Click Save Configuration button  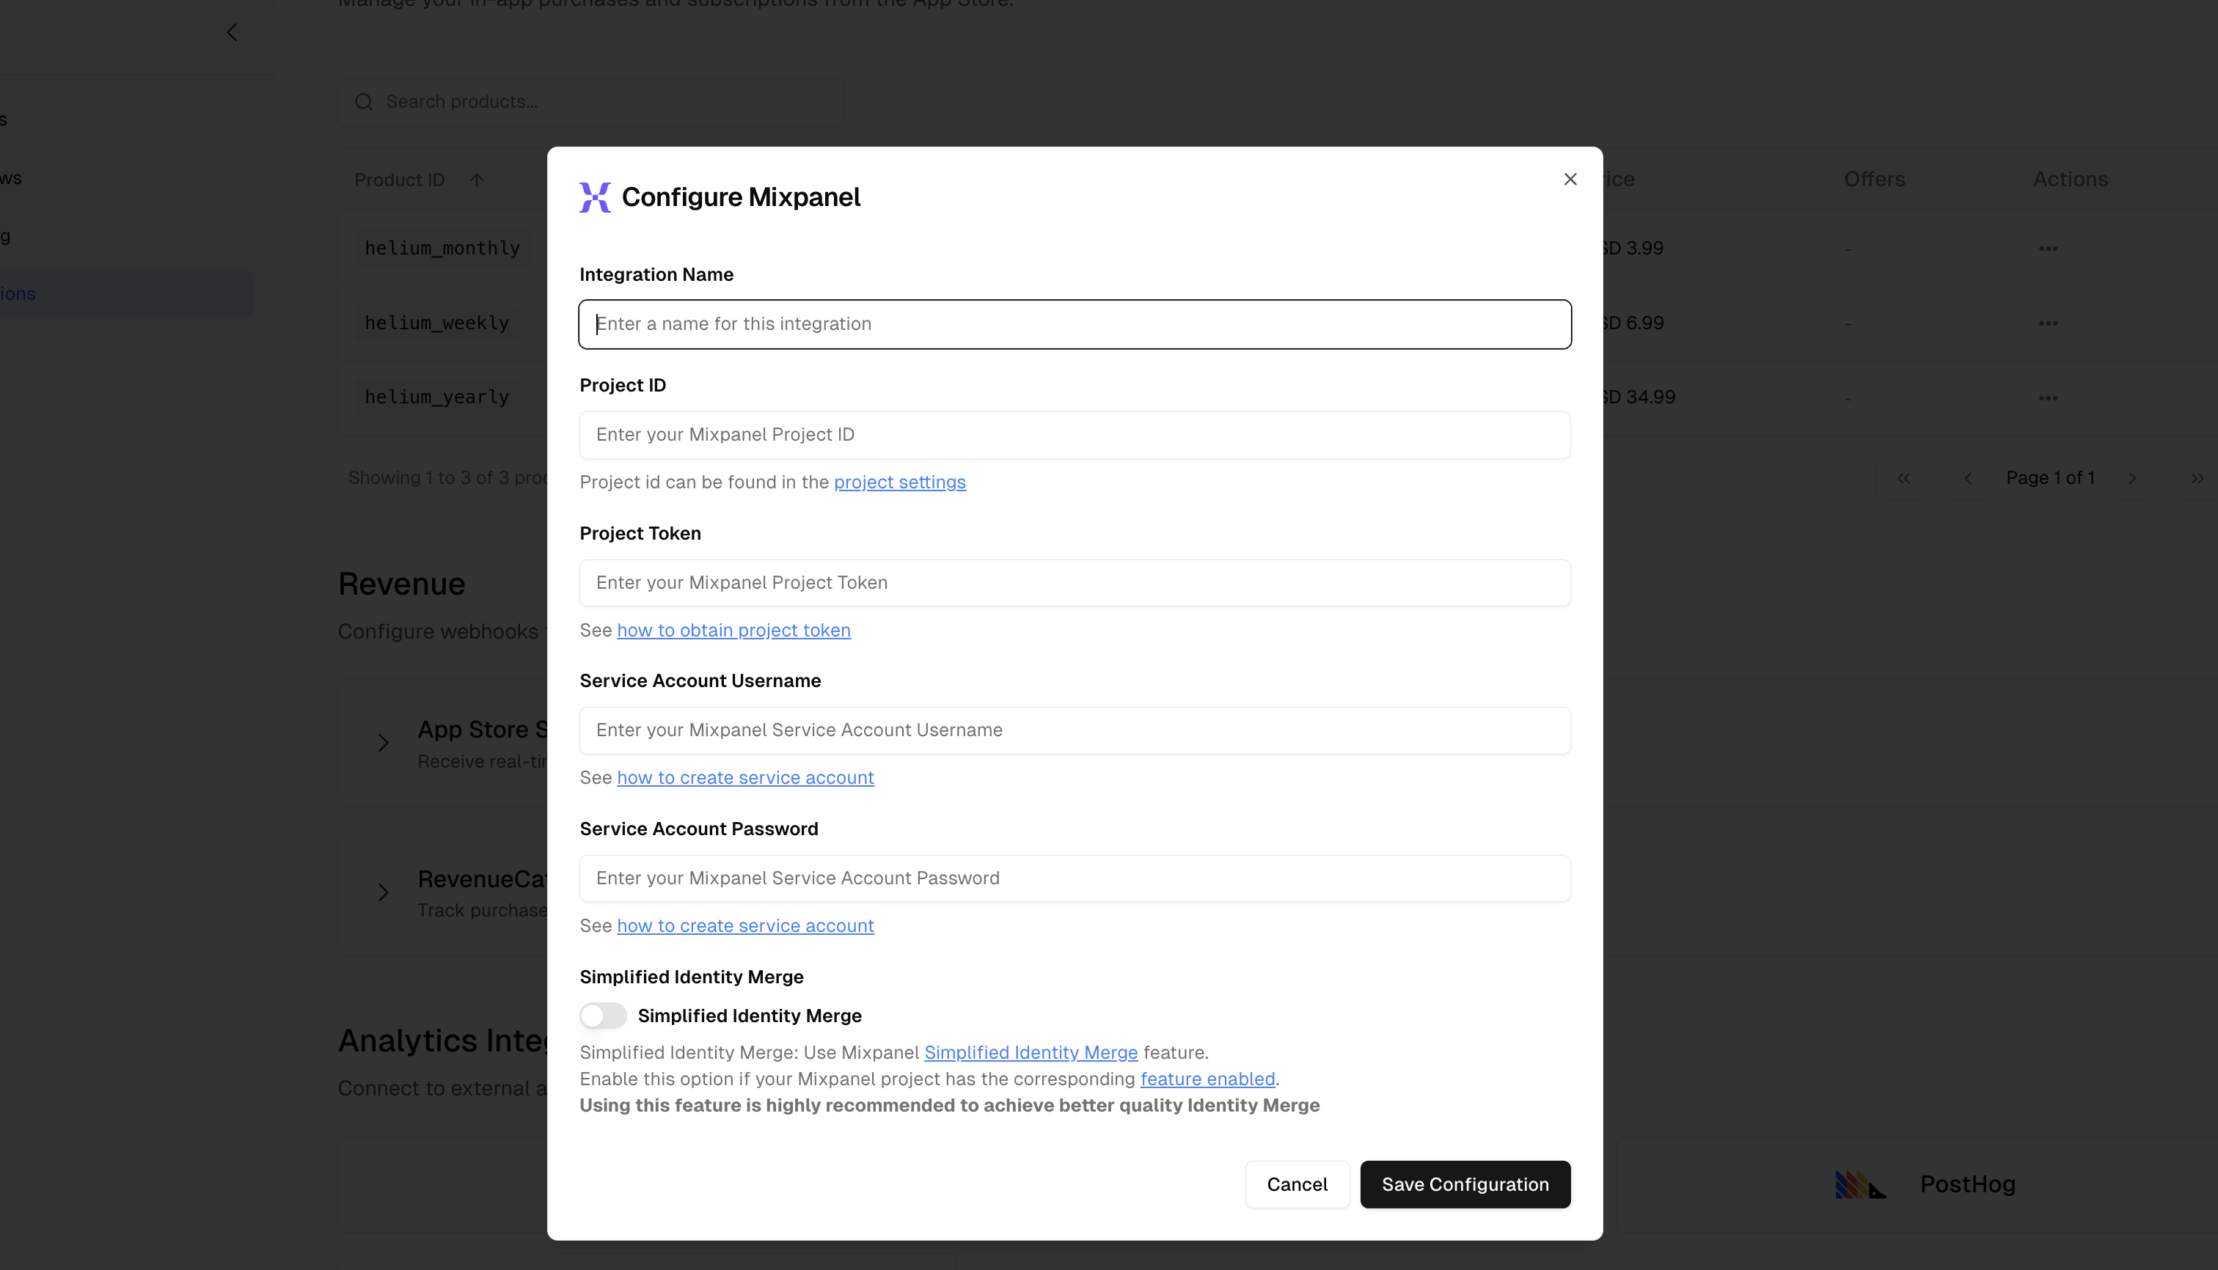coord(1464,1183)
